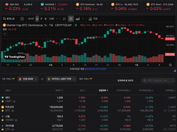Swap exchanges with the arrows icon

coord(42,79)
